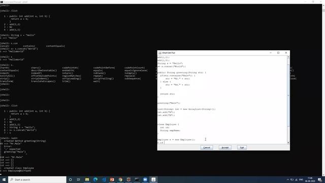Maximize the JShell Edit Pad window

pos(278,53)
